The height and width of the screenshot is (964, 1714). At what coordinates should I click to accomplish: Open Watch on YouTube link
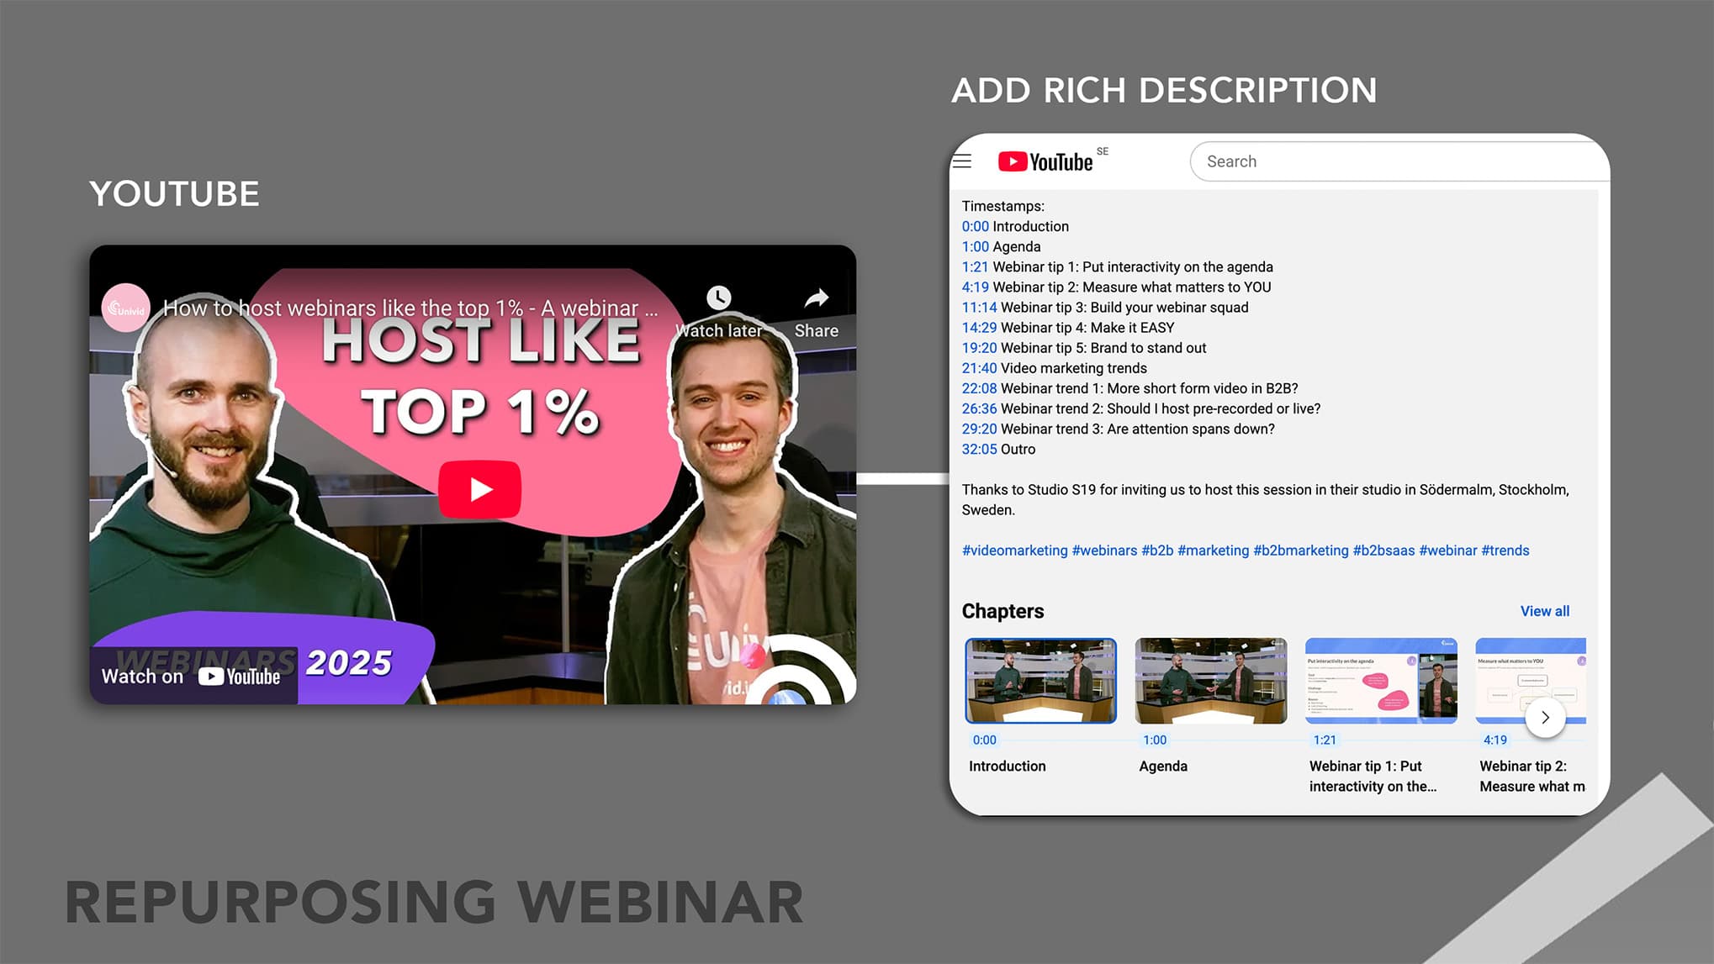coord(192,677)
